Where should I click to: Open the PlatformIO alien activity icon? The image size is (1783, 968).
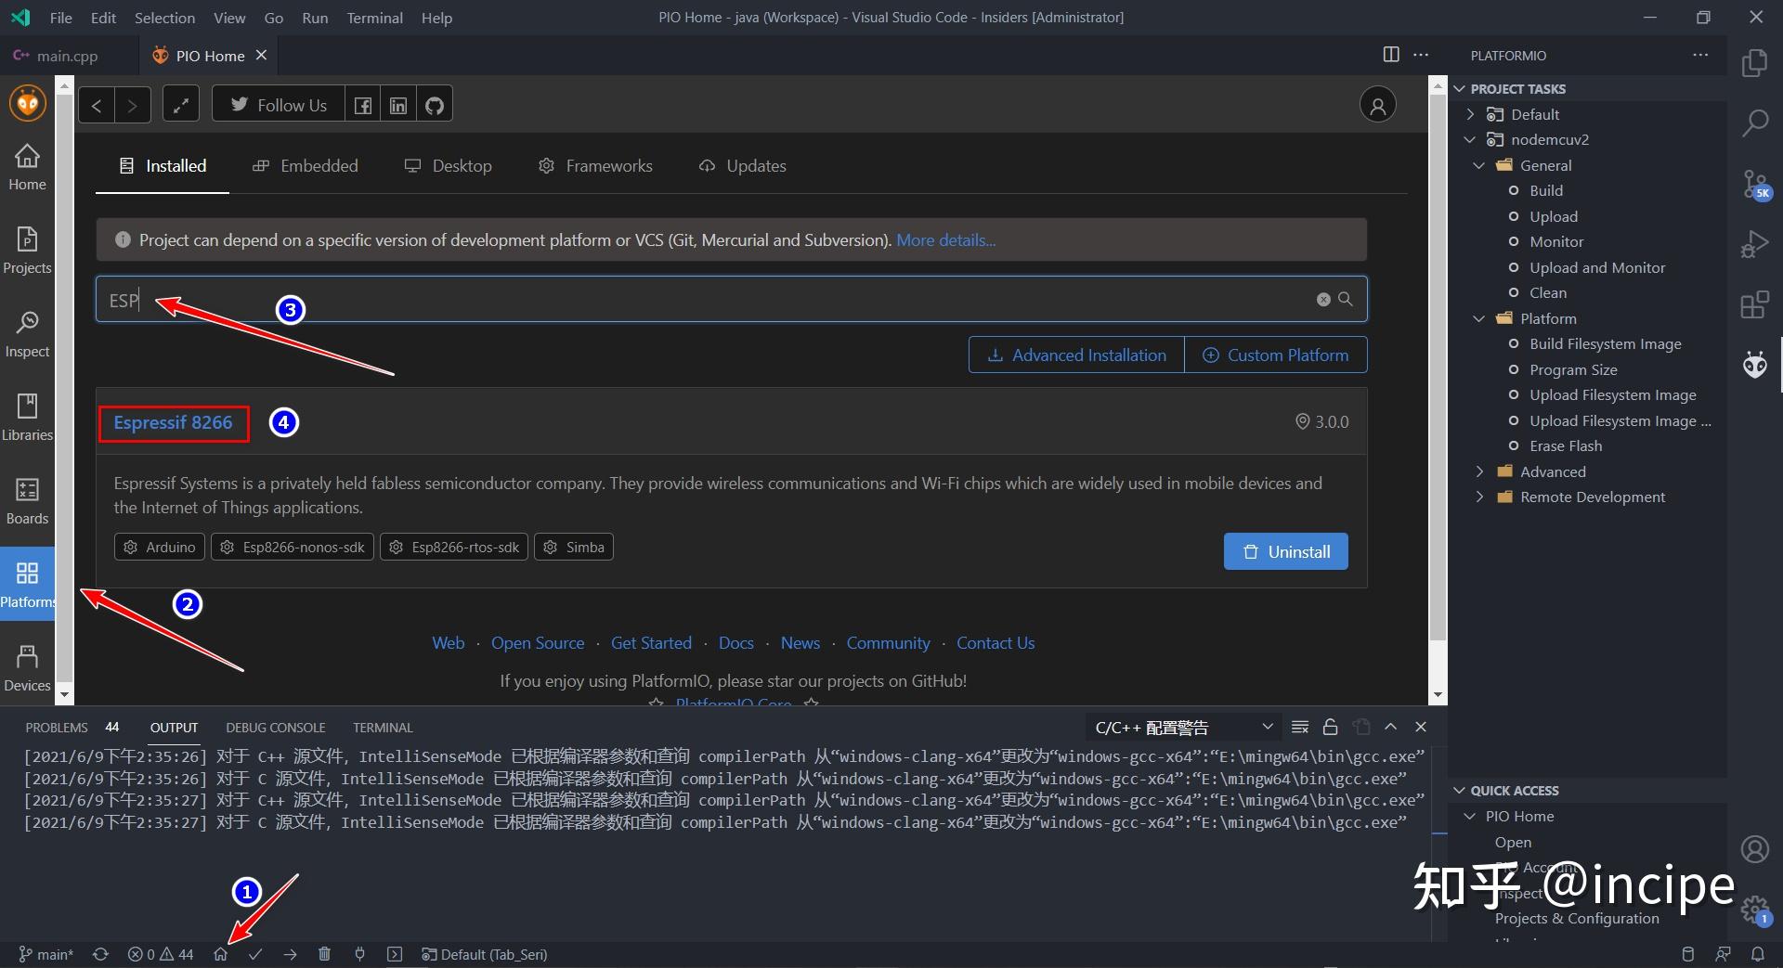pos(1754,365)
